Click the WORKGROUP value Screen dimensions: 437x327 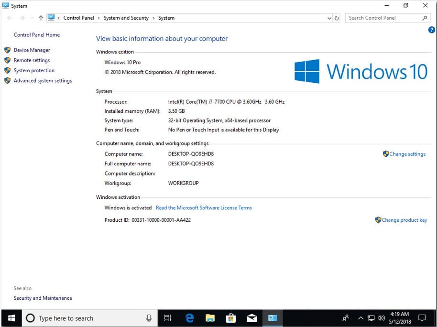coord(184,183)
